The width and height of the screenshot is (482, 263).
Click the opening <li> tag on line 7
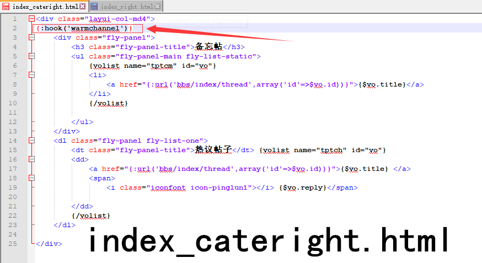pos(98,76)
